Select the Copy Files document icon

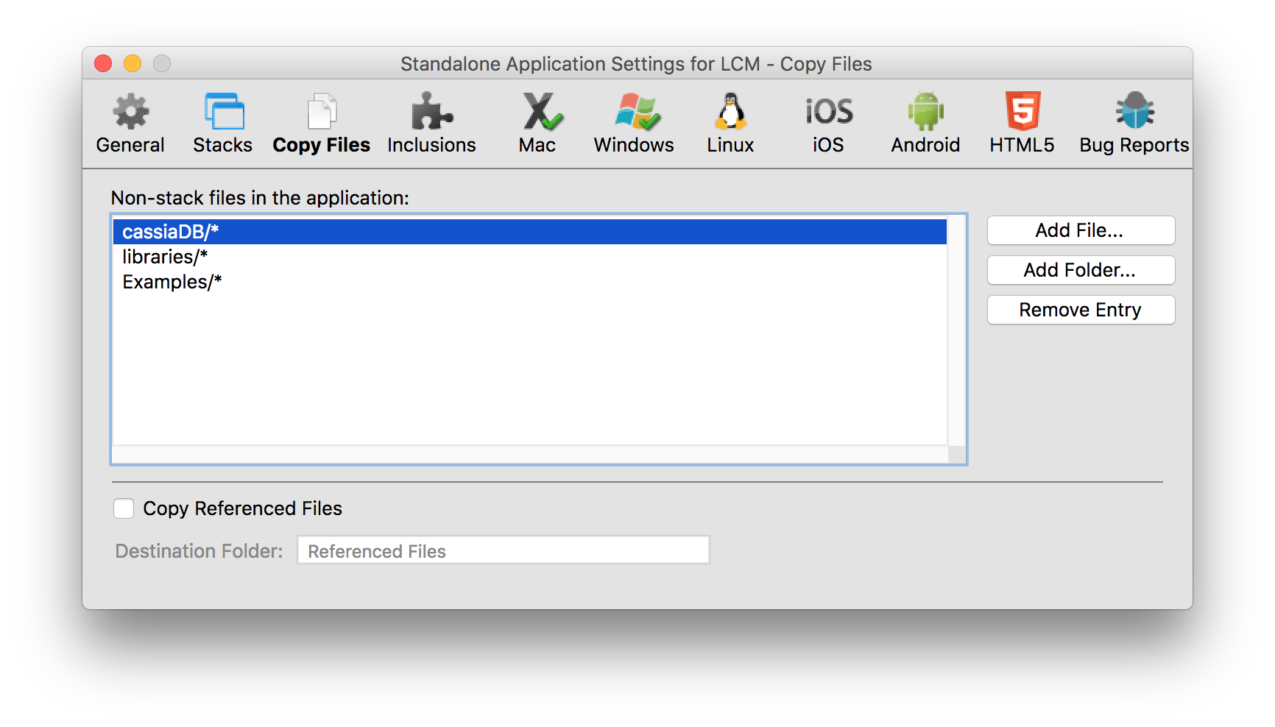(x=322, y=113)
